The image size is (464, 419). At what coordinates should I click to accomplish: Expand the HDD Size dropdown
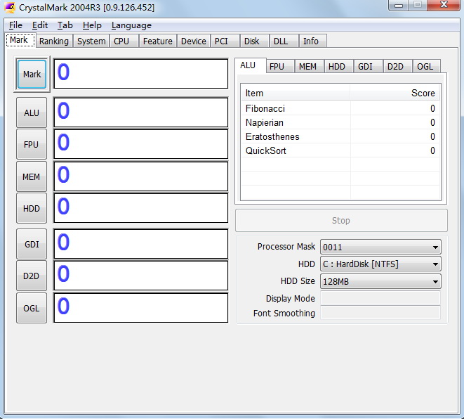pyautogui.click(x=380, y=281)
